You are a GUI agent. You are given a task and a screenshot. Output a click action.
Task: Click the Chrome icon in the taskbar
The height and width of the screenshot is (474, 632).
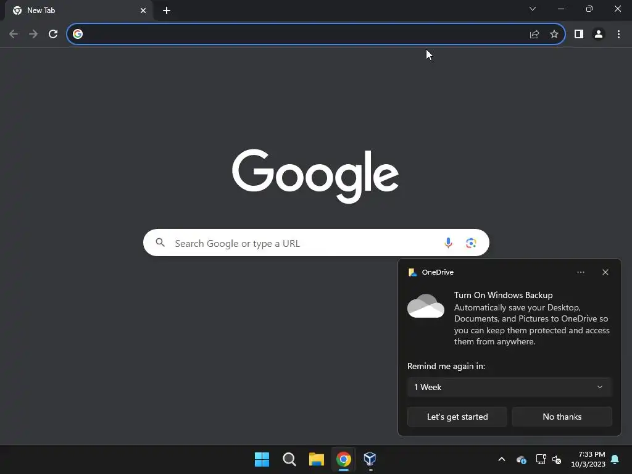(344, 459)
